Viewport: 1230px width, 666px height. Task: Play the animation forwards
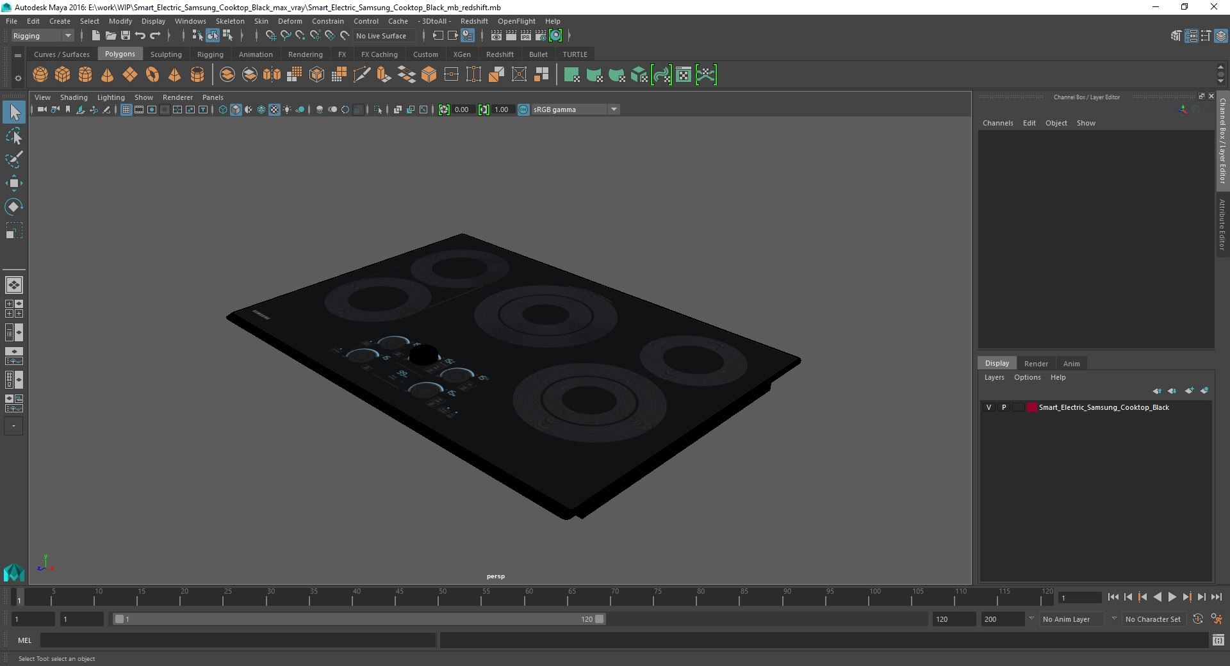click(1172, 597)
